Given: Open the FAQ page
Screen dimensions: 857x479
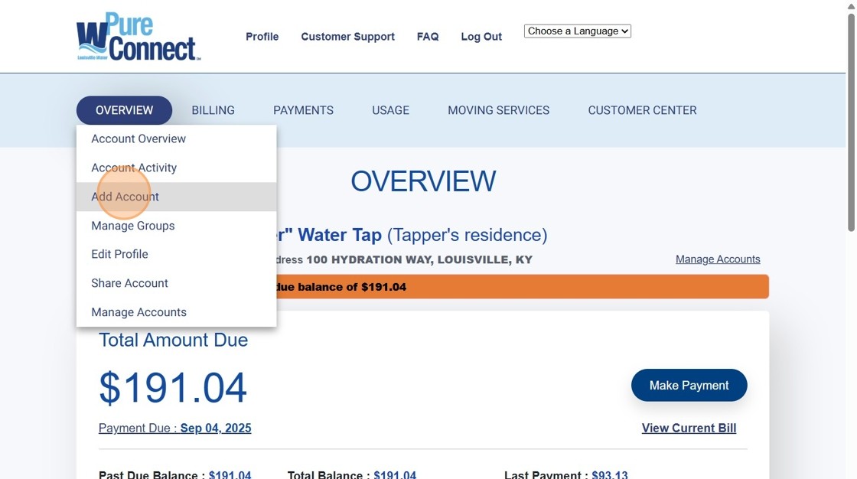Looking at the screenshot, I should 428,37.
